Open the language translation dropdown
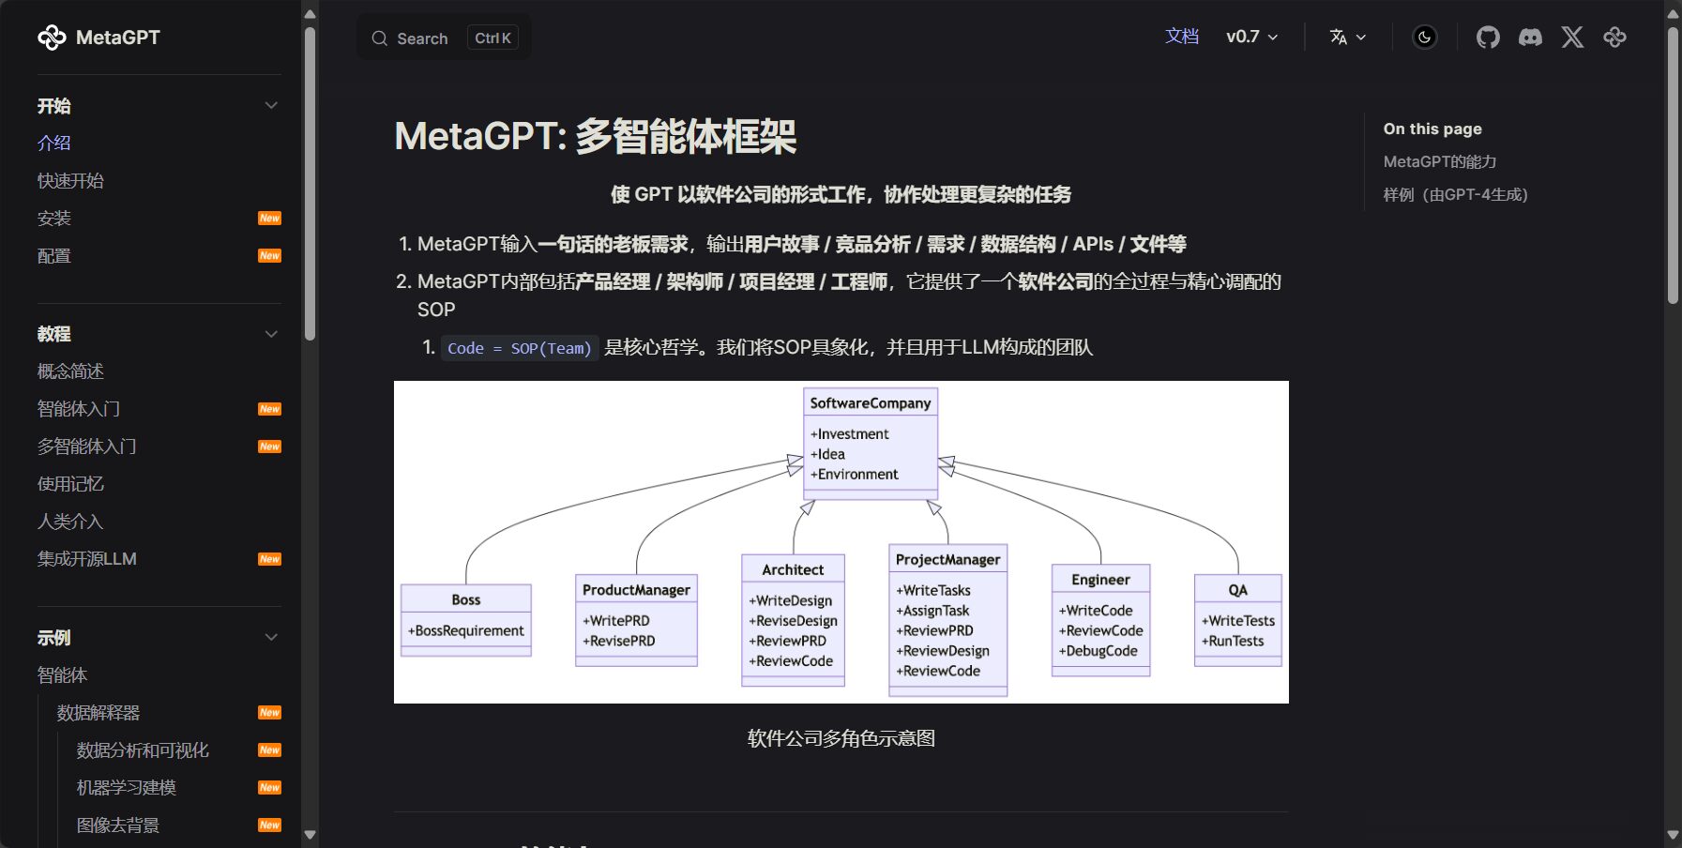This screenshot has width=1682, height=848. pyautogui.click(x=1348, y=37)
